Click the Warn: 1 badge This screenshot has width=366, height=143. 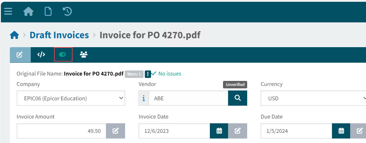pos(134,74)
